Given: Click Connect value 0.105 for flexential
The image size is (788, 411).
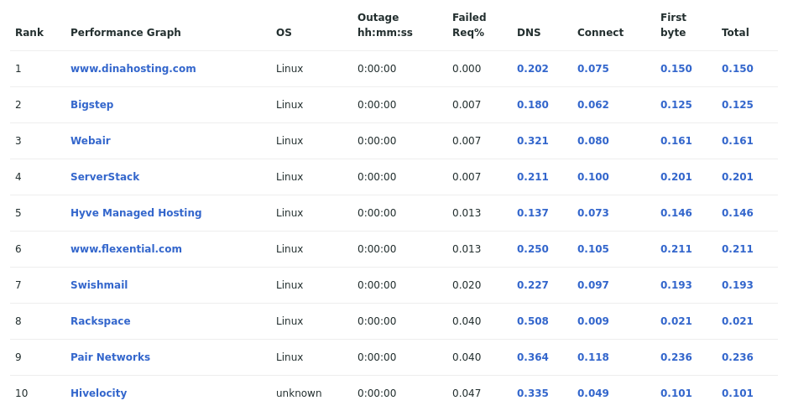Looking at the screenshot, I should point(593,249).
